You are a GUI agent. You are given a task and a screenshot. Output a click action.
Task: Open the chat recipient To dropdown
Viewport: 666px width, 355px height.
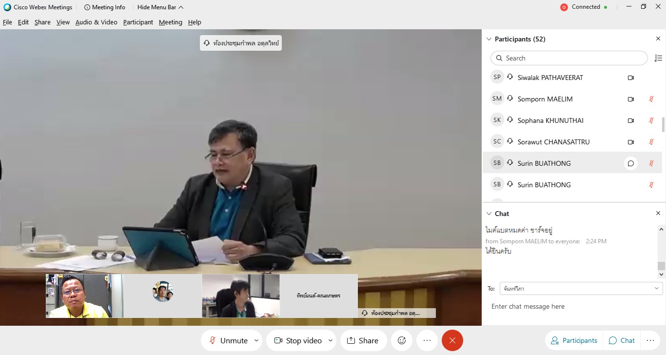(x=581, y=289)
